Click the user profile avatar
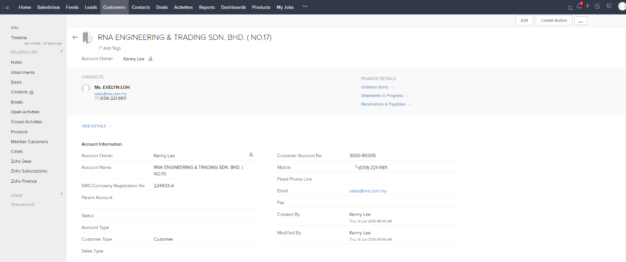Image resolution: width=626 pixels, height=262 pixels. [621, 6]
